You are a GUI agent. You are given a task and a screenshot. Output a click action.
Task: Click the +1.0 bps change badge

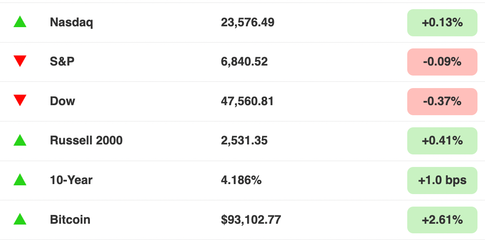(442, 180)
